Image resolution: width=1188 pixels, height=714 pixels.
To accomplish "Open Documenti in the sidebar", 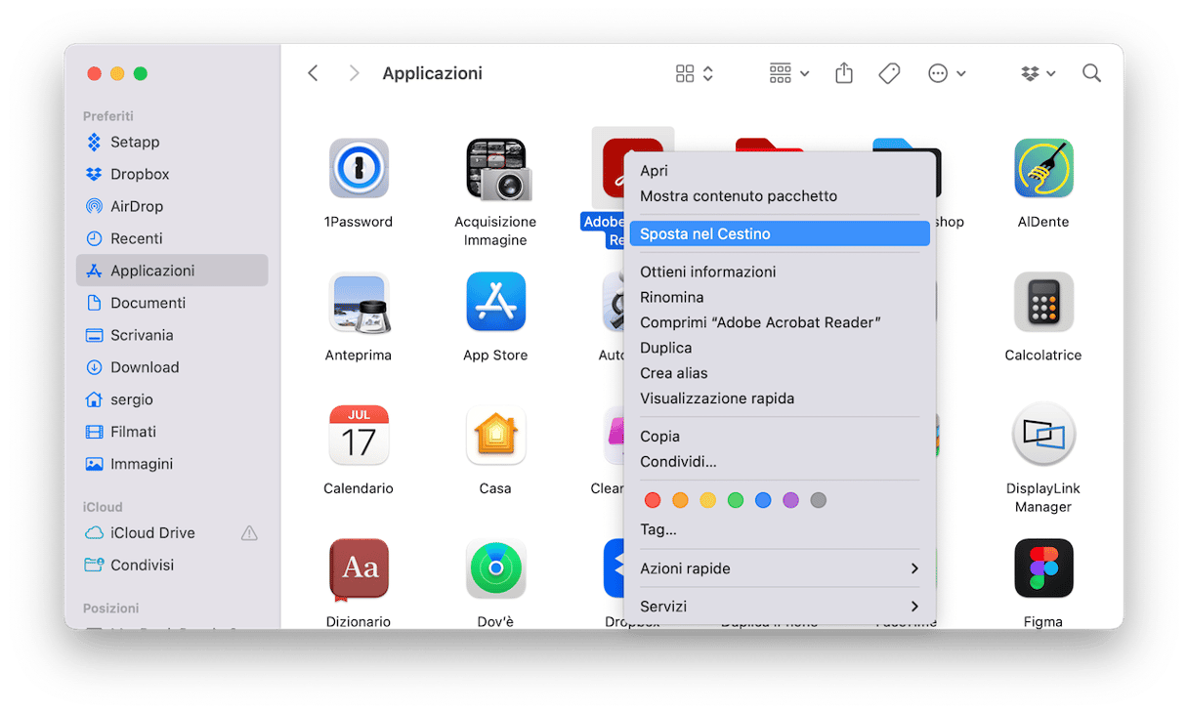I will click(x=172, y=303).
